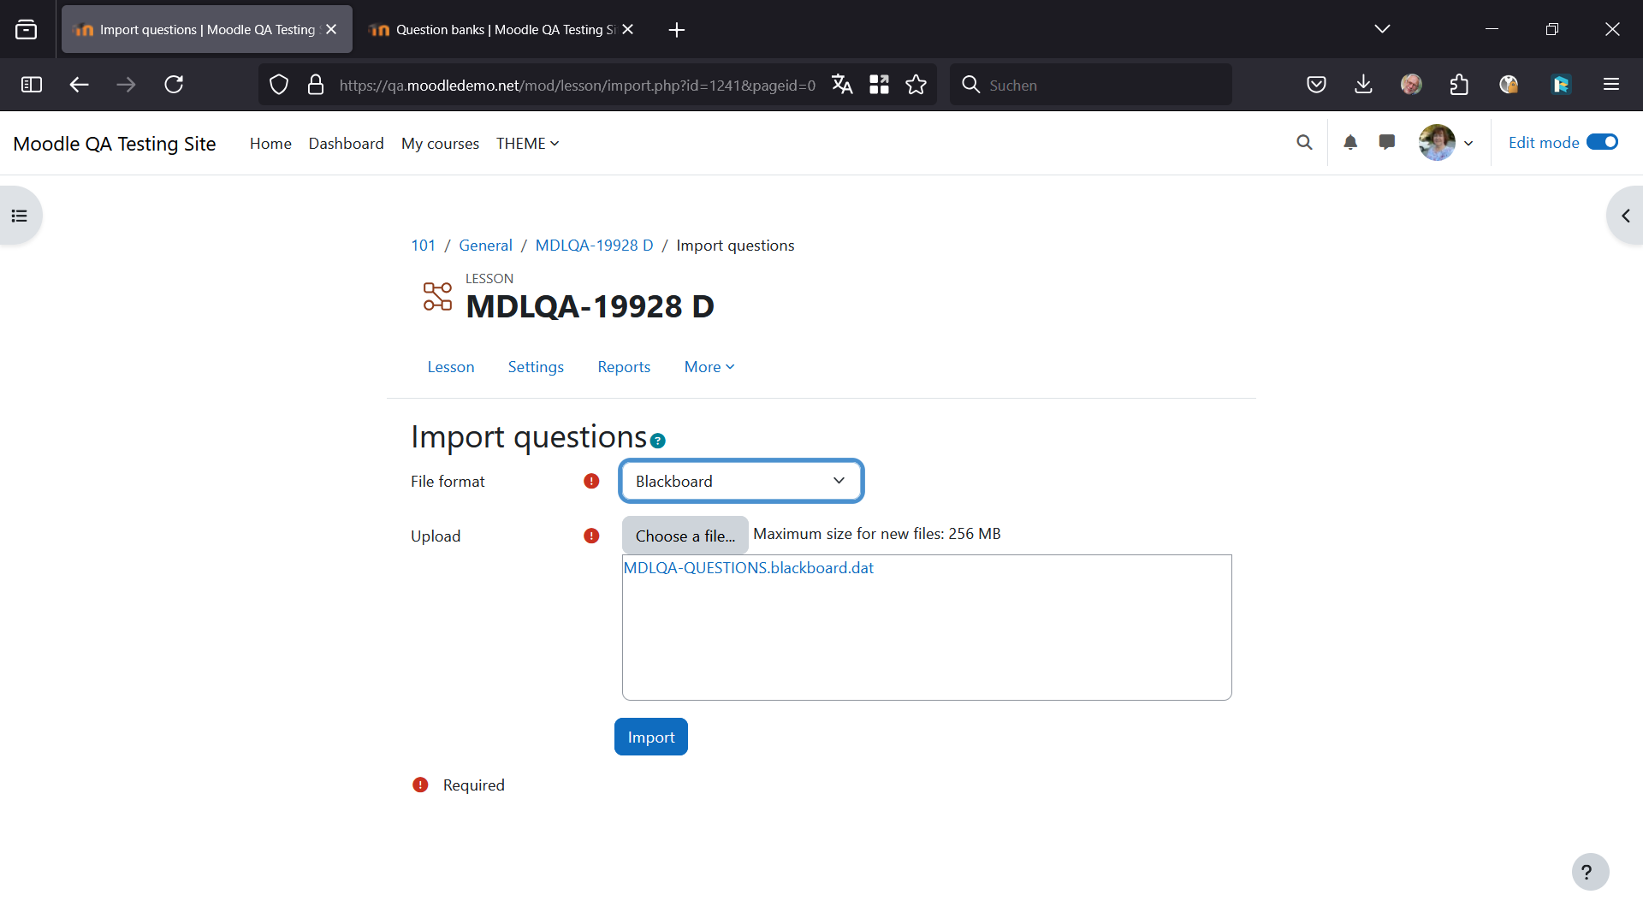
Task: Click the Moodle search magnifier icon
Action: point(1304,143)
